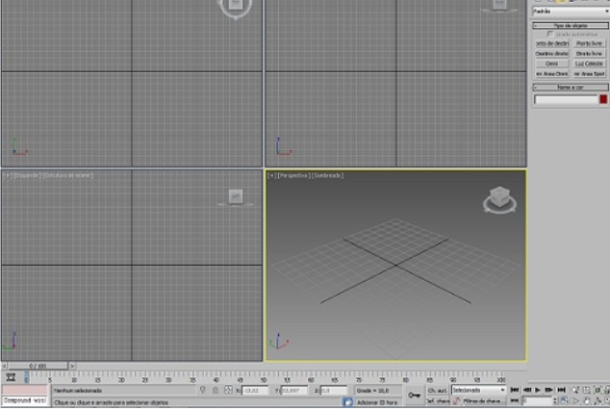Create a Direto livre light

tap(589, 53)
